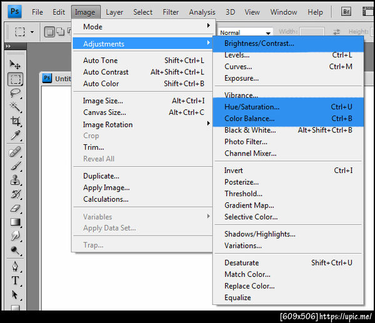Select the Healing Brush tool

click(x=15, y=152)
